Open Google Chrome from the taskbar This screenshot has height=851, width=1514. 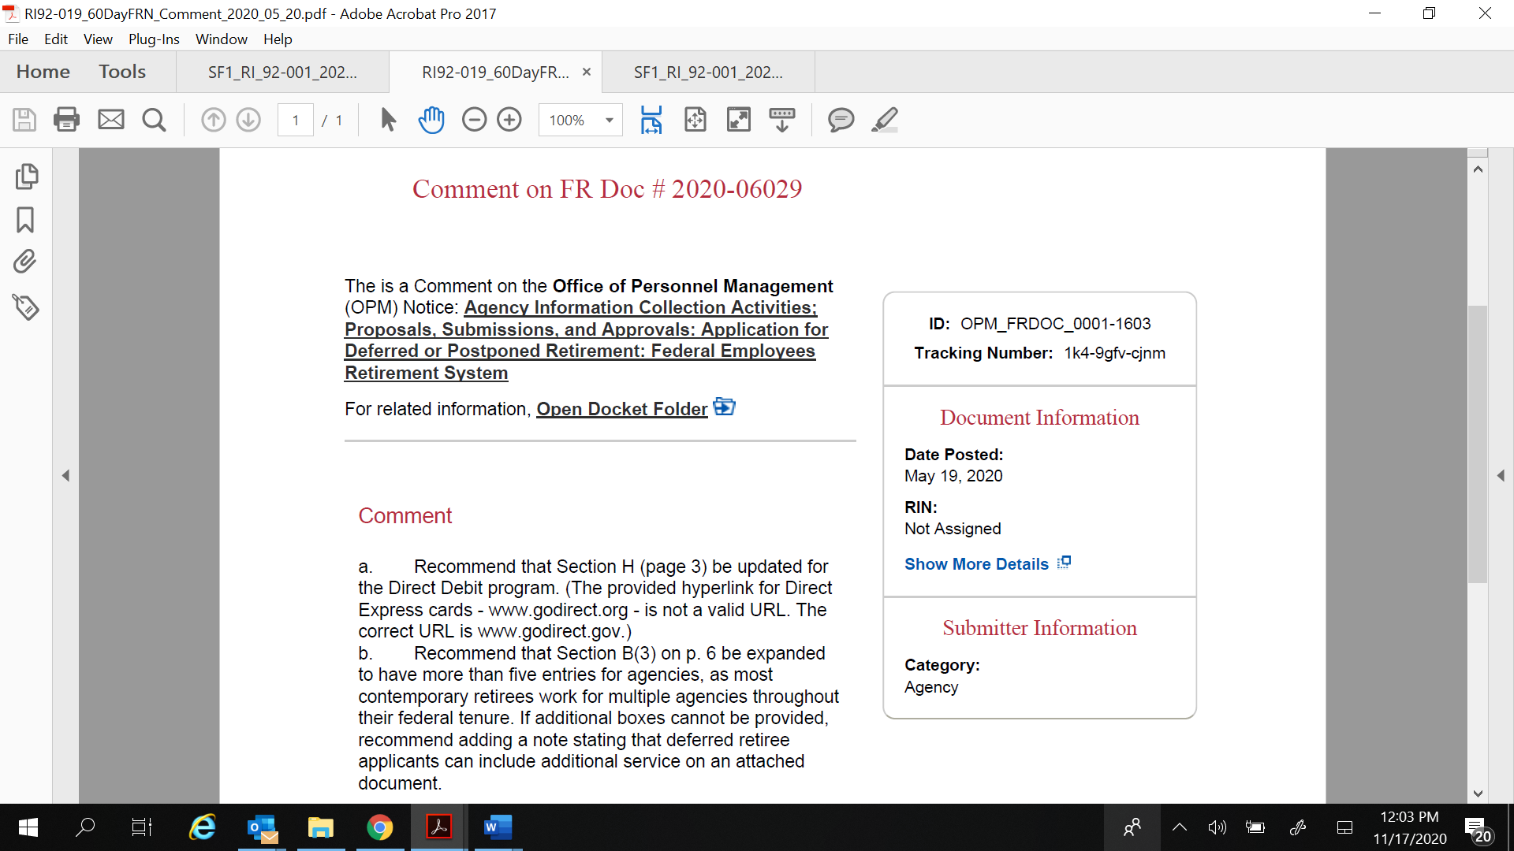[379, 827]
